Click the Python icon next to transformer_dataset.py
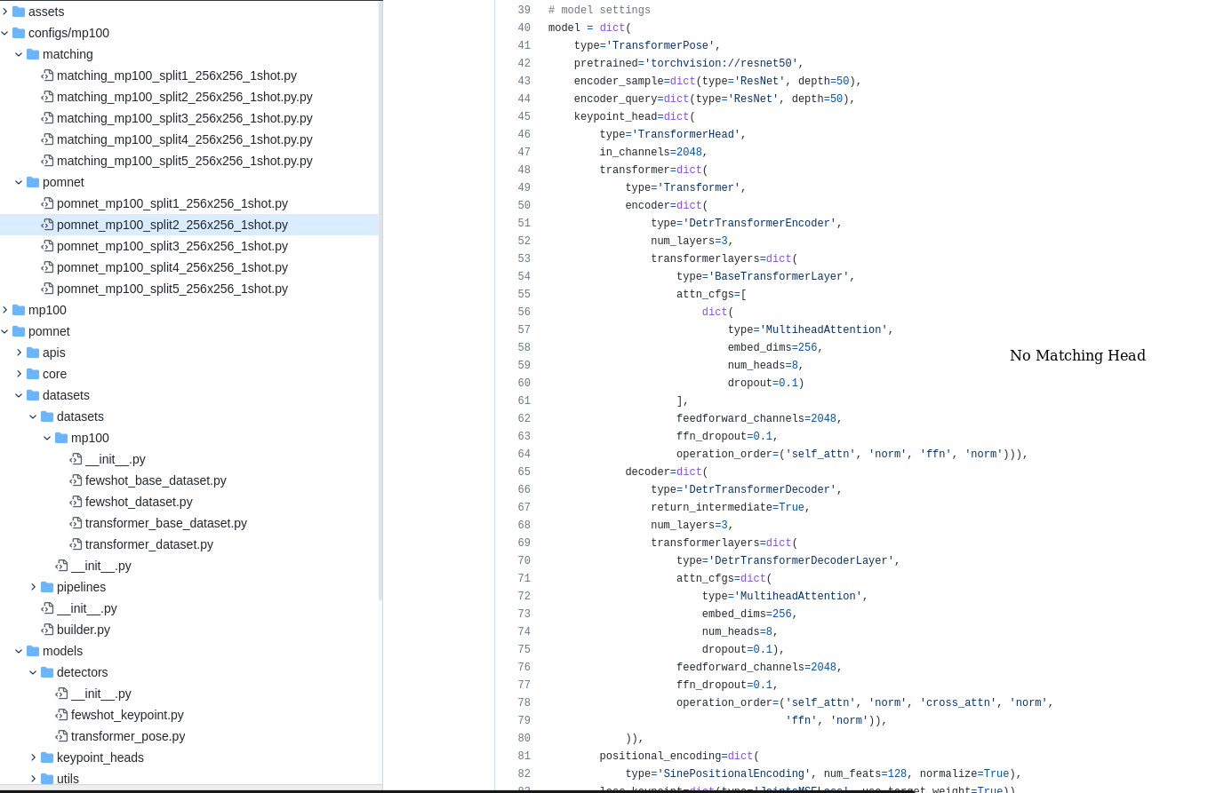This screenshot has width=1232, height=793. point(75,544)
